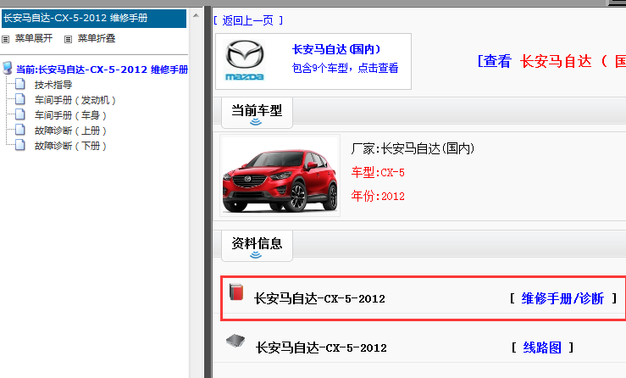
Task: Click the grey chip icon for 线路图
Action: coord(235,341)
